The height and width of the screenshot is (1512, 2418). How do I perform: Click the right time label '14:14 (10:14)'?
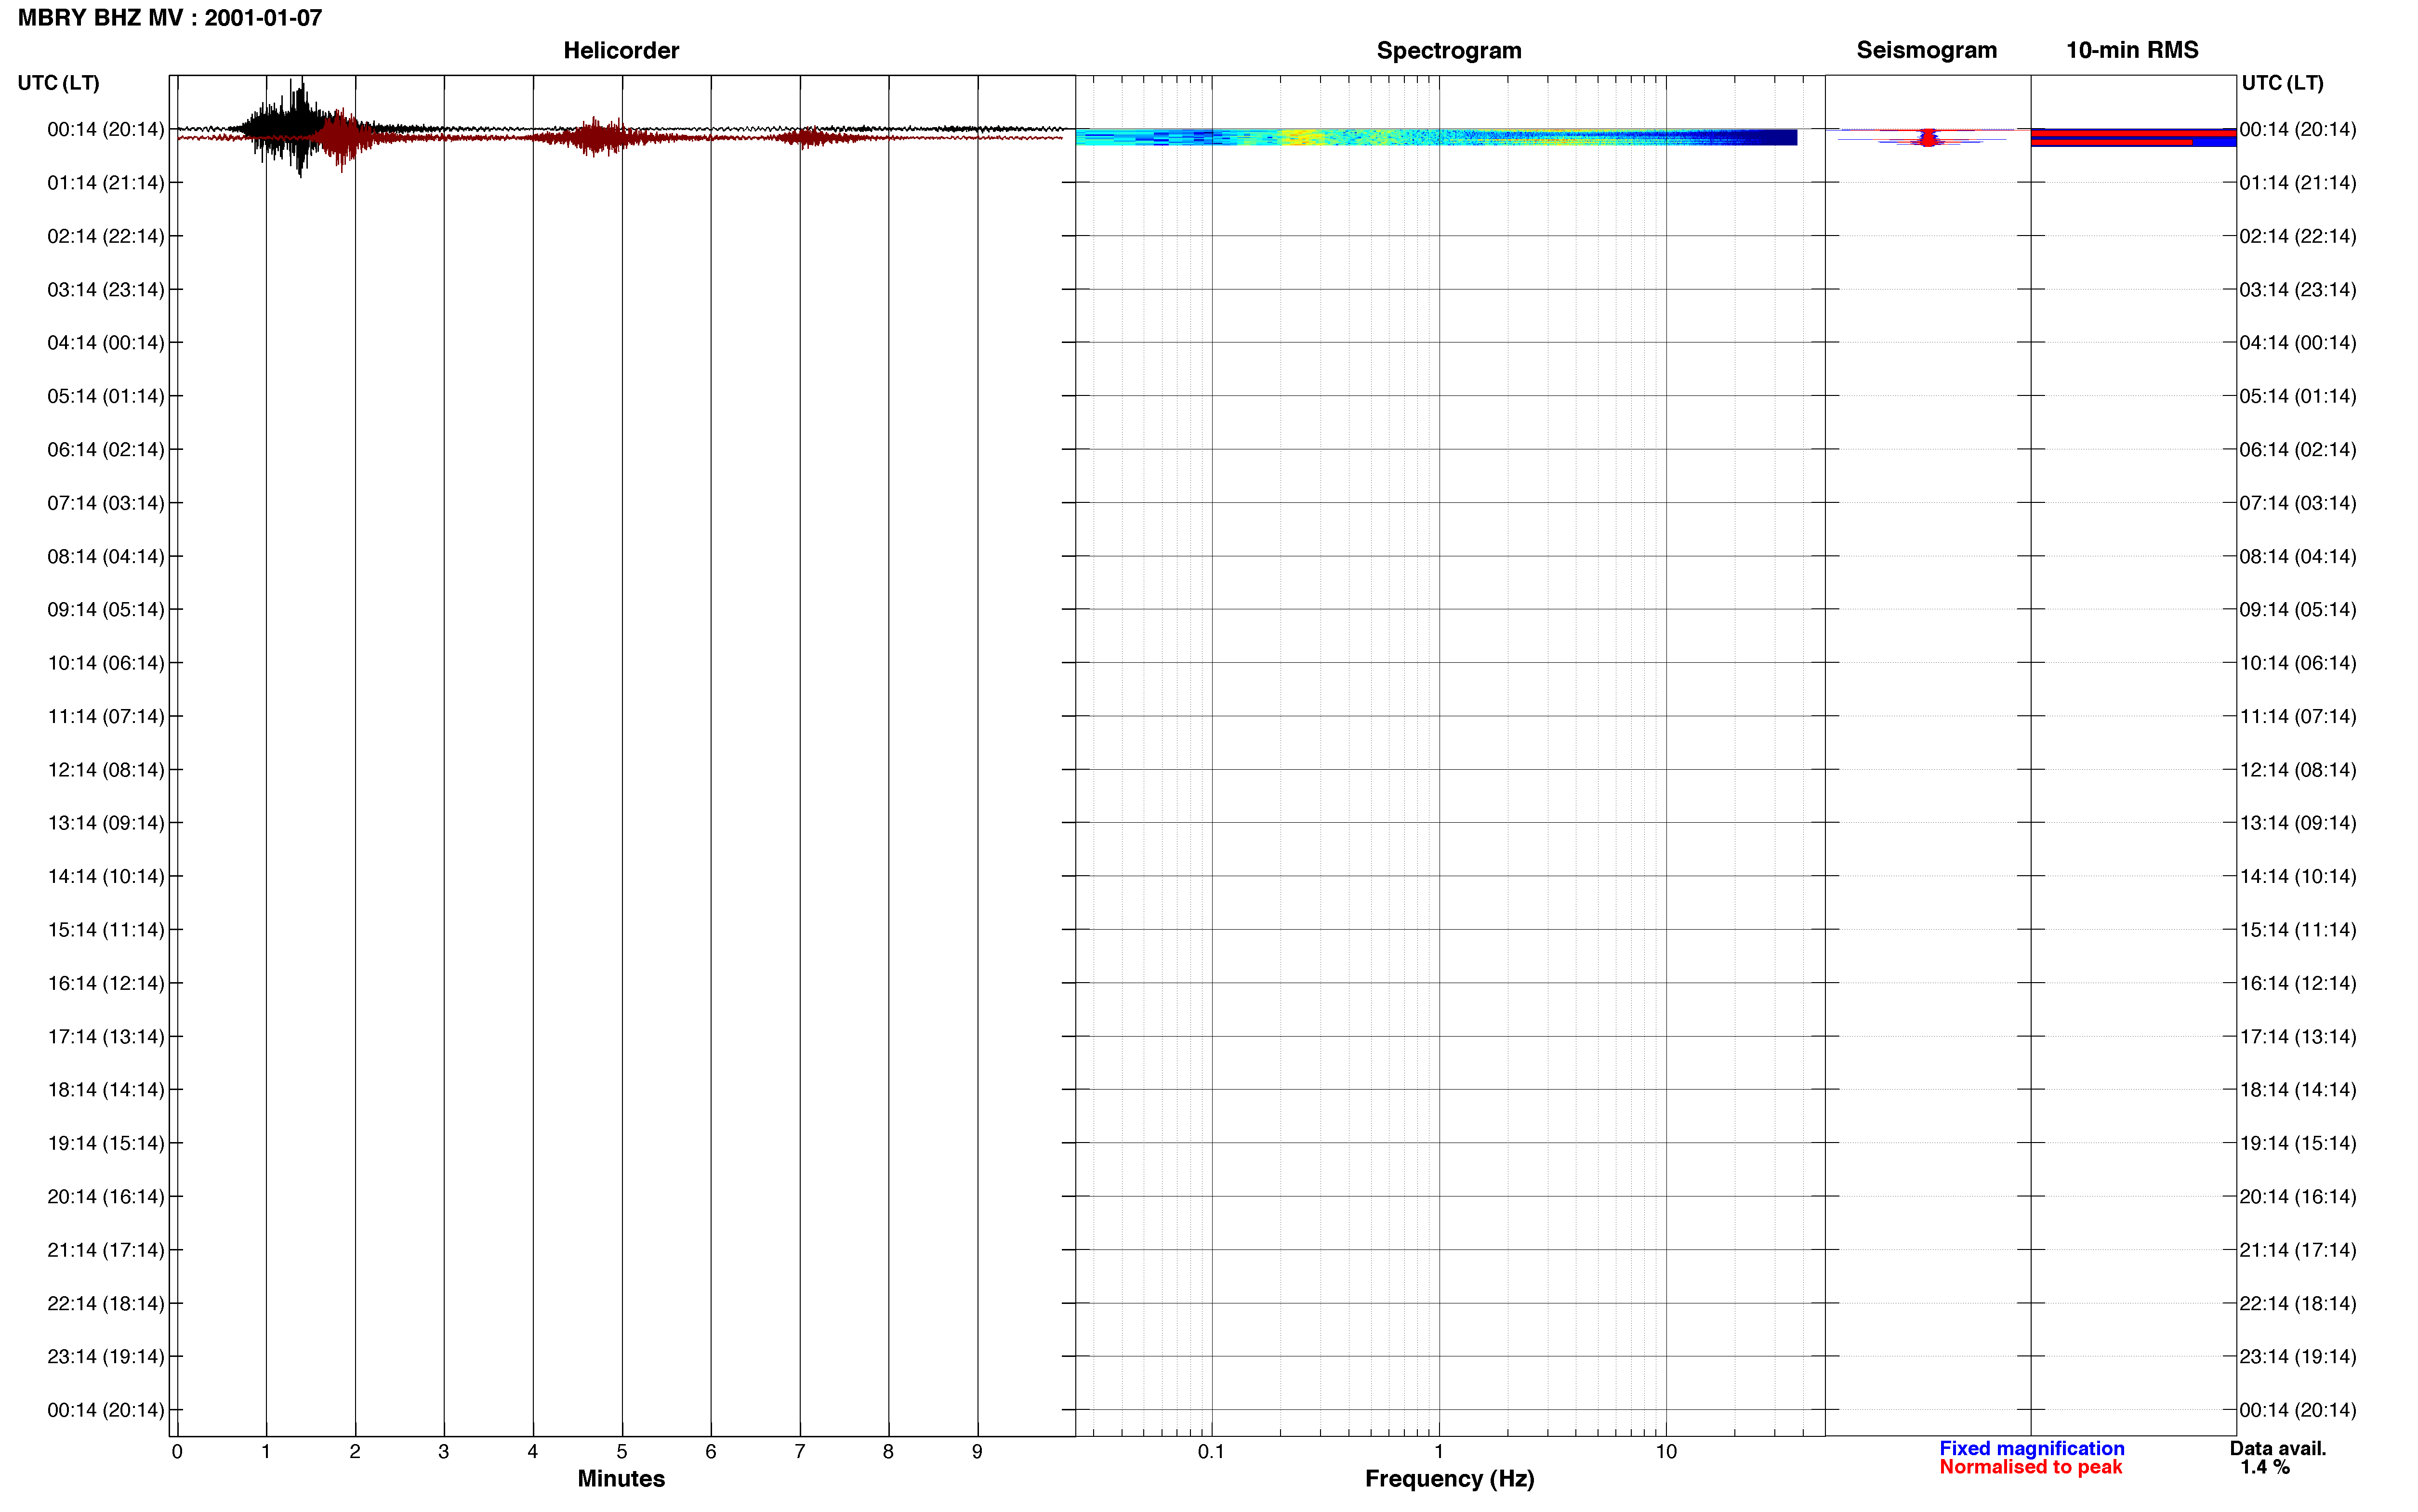pos(2298,876)
